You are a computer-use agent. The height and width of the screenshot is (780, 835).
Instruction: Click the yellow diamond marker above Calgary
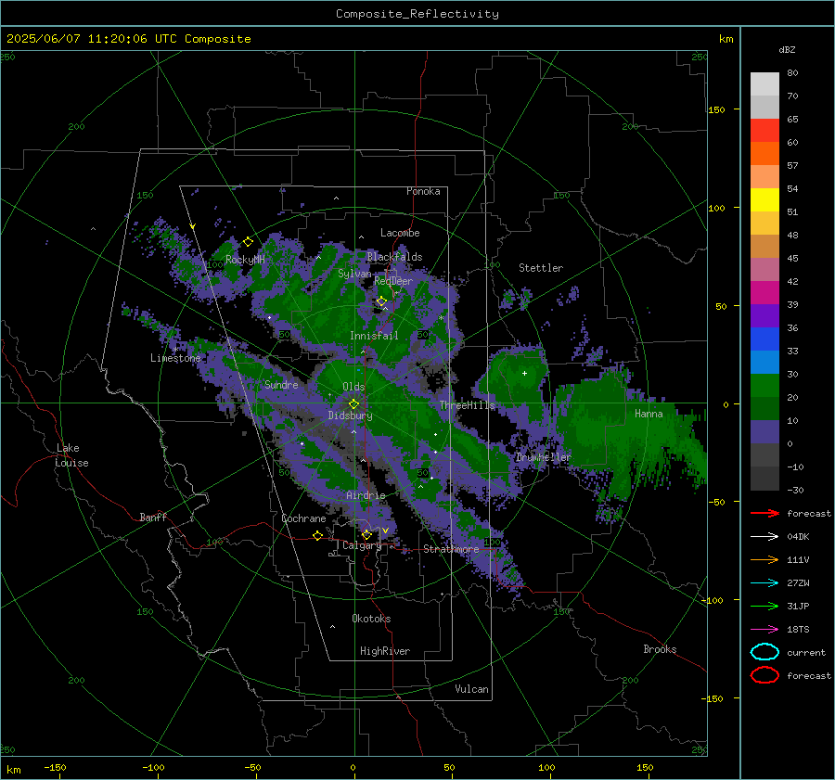(x=366, y=534)
